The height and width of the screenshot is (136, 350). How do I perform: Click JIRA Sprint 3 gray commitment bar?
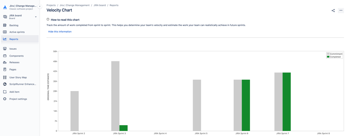(115, 96)
